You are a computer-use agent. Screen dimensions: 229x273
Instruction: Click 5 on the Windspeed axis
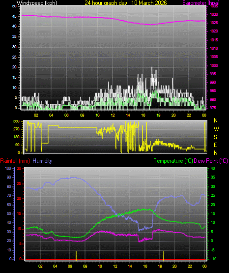16,98
